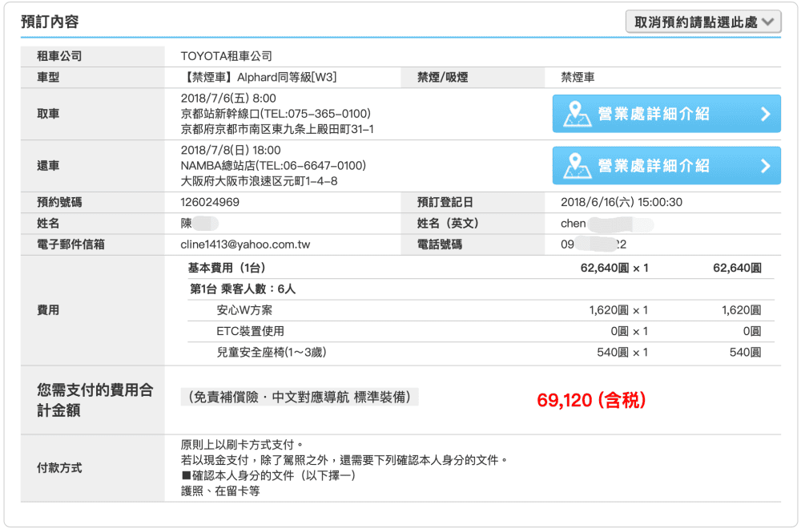Open 營業處詳細介紹 for the 還車 location
Viewport: 801px width, 529px height.
pyautogui.click(x=666, y=166)
